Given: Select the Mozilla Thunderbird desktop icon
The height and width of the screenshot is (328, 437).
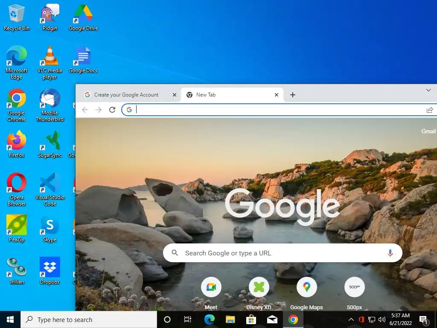Looking at the screenshot, I should coord(50,105).
